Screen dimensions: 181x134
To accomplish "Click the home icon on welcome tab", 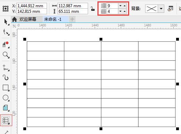I will point(14,19).
